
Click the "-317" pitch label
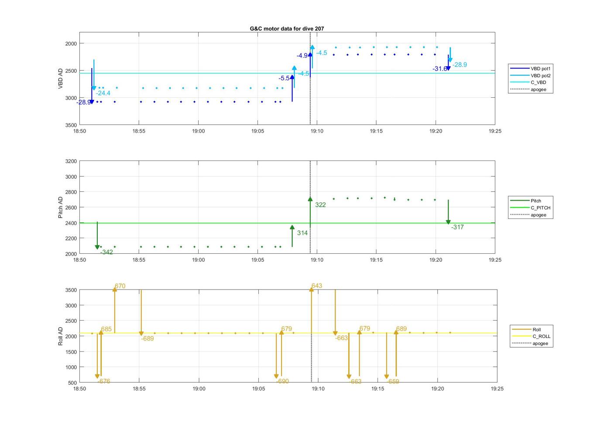(457, 227)
